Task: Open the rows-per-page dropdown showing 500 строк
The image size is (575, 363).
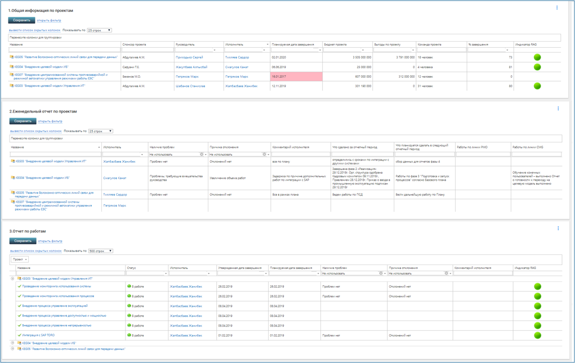Action: 100,251
